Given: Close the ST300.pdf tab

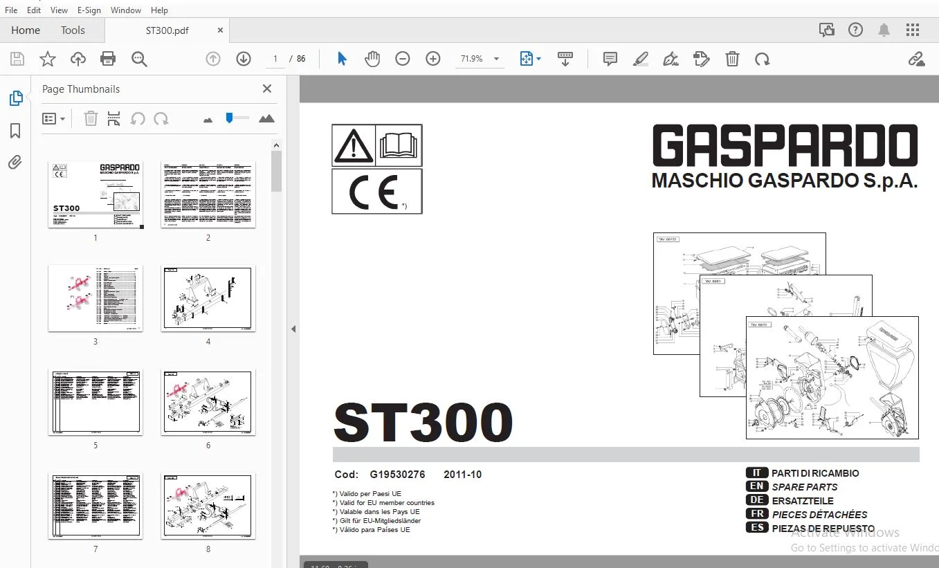Looking at the screenshot, I should coord(221,30).
